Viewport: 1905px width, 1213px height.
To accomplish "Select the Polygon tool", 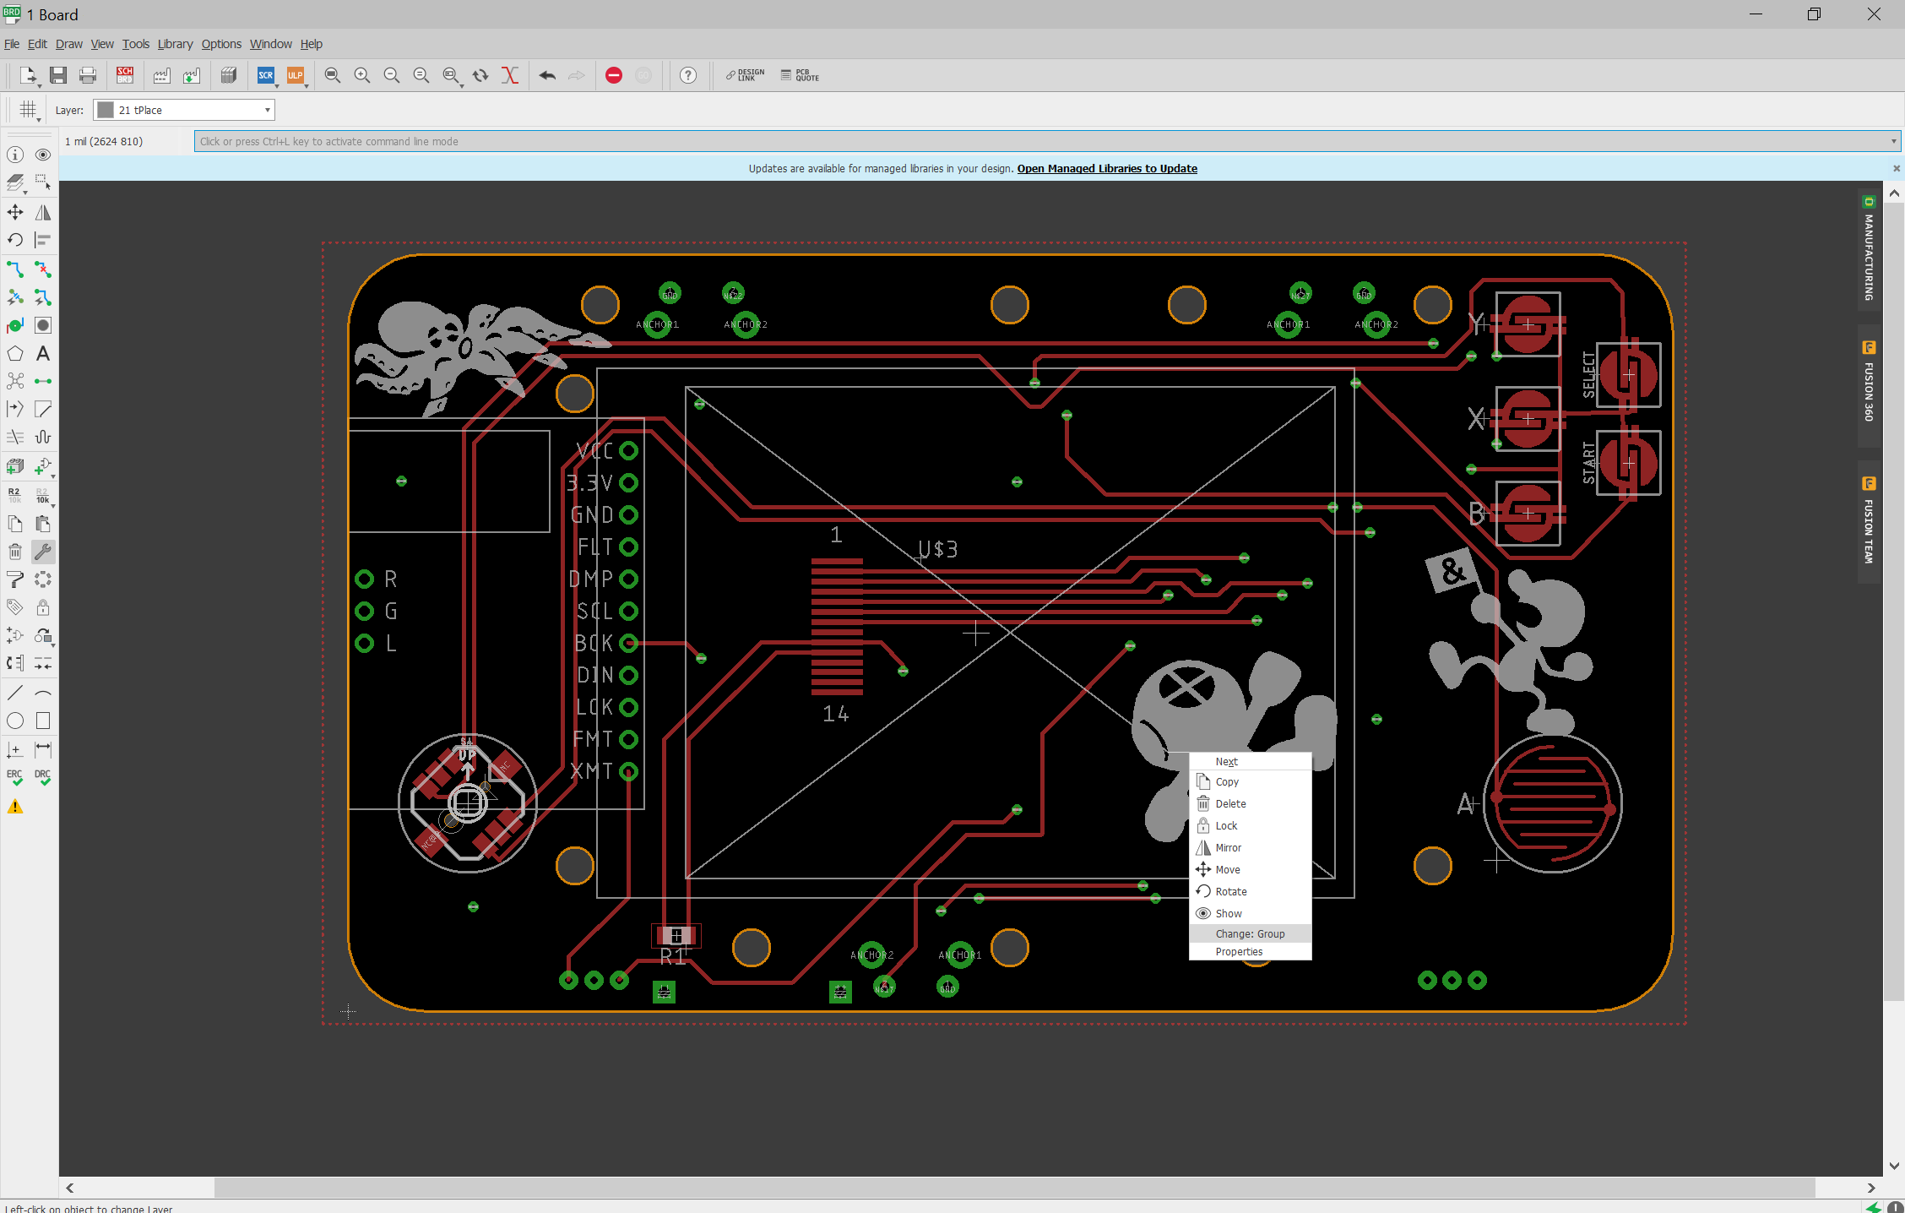I will [15, 353].
